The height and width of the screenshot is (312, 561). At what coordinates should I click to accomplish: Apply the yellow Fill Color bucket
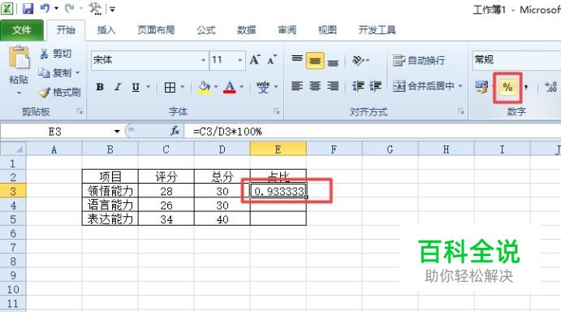(x=204, y=87)
